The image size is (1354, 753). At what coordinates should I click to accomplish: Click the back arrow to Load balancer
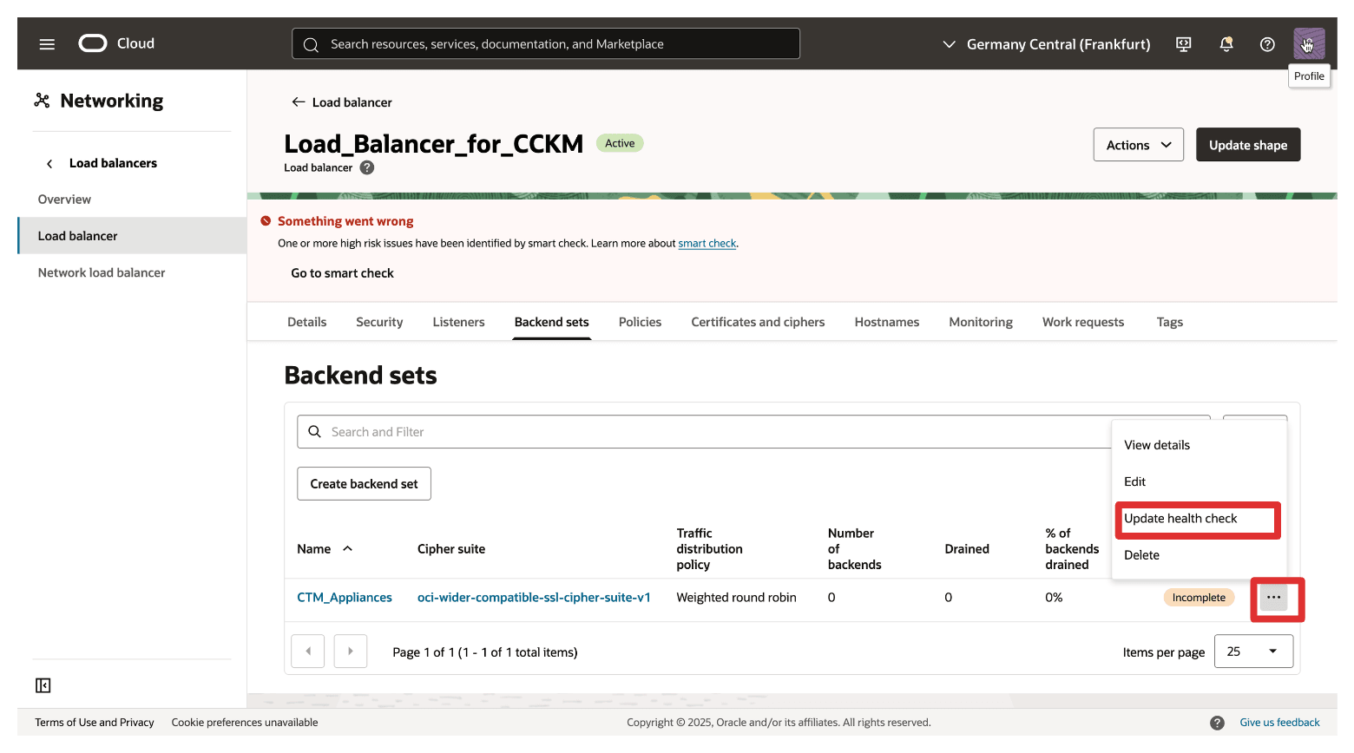298,102
